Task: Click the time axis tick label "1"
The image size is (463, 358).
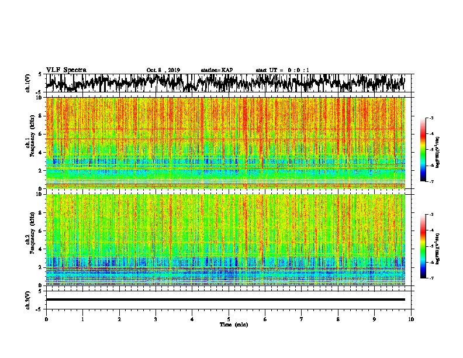Action: [82, 319]
